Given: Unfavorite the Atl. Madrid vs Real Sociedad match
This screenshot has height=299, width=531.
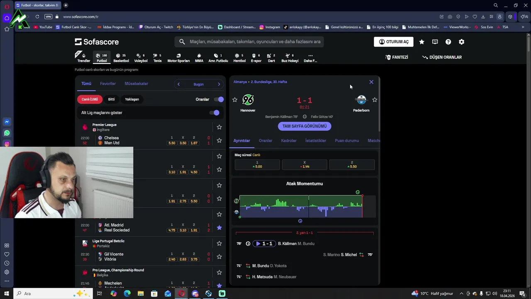Looking at the screenshot, I should click(x=219, y=228).
